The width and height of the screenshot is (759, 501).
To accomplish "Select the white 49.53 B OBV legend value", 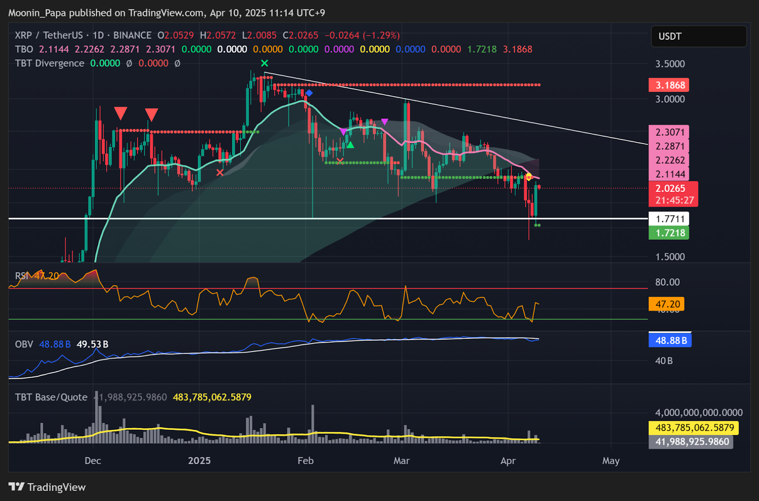I will [x=93, y=344].
